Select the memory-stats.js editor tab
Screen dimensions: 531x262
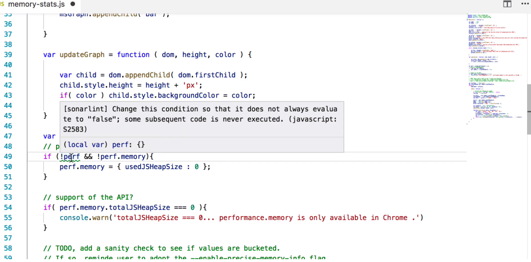tap(35, 4)
